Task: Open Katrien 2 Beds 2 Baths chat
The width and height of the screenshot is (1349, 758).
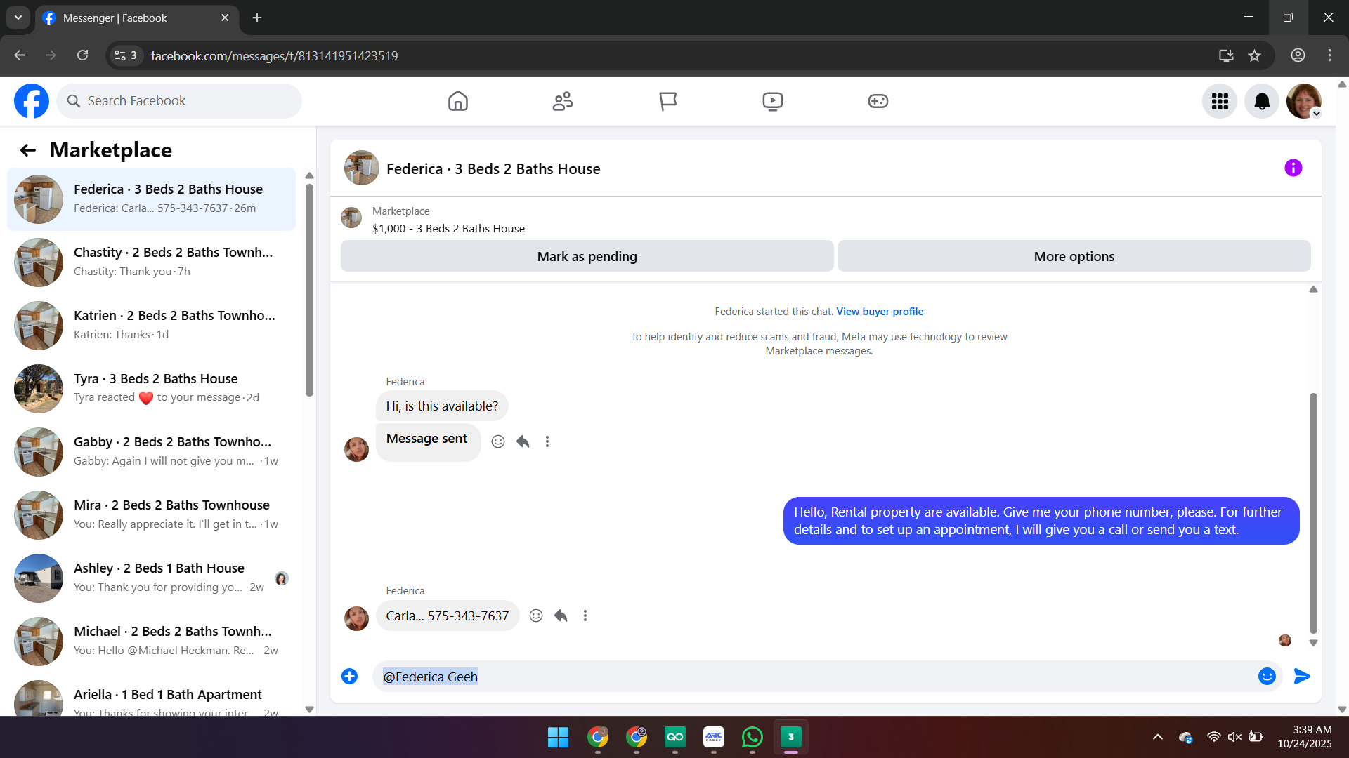Action: [151, 326]
